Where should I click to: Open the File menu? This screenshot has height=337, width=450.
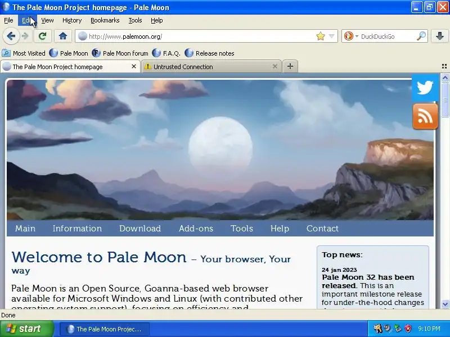point(8,20)
